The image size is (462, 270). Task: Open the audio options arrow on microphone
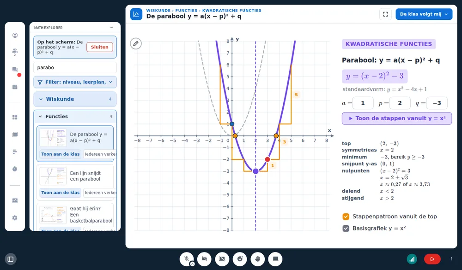(192, 264)
